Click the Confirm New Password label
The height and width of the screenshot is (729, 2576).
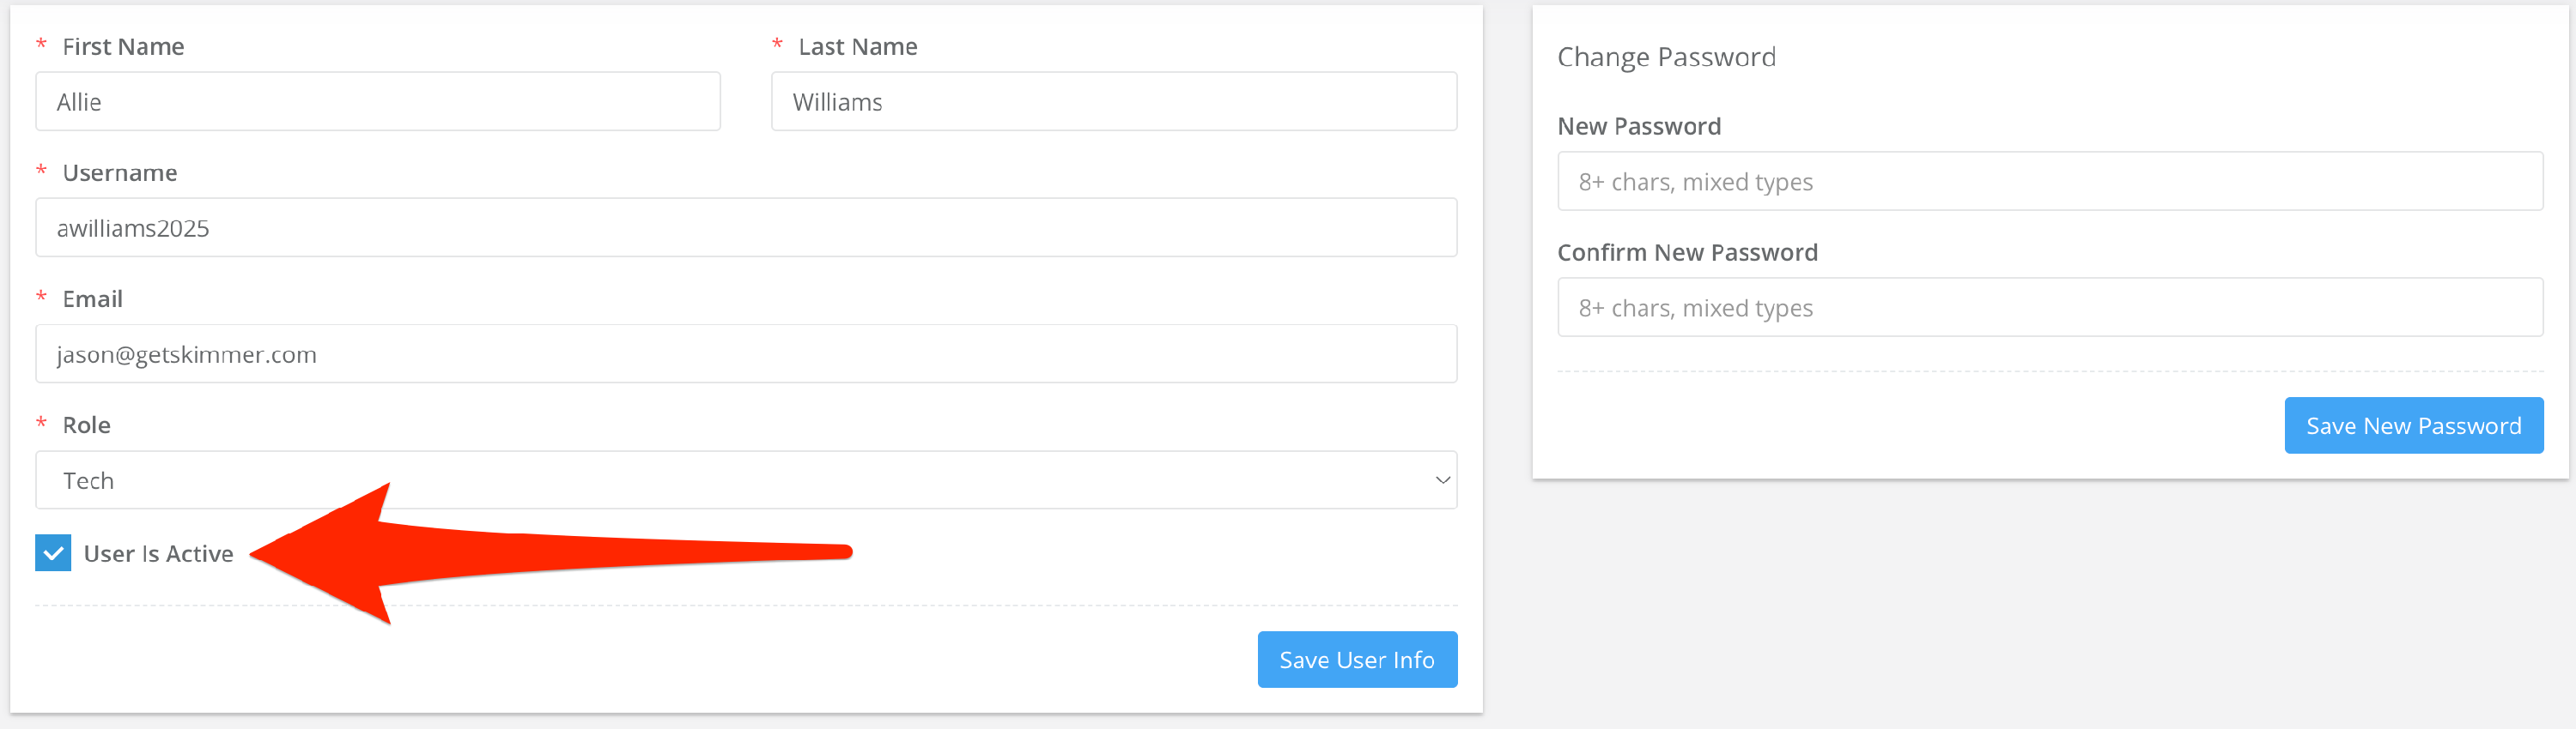click(x=1687, y=253)
